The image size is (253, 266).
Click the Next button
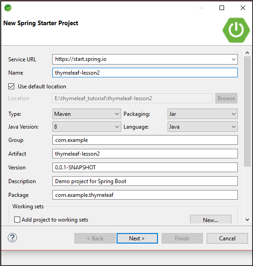pos(137,239)
